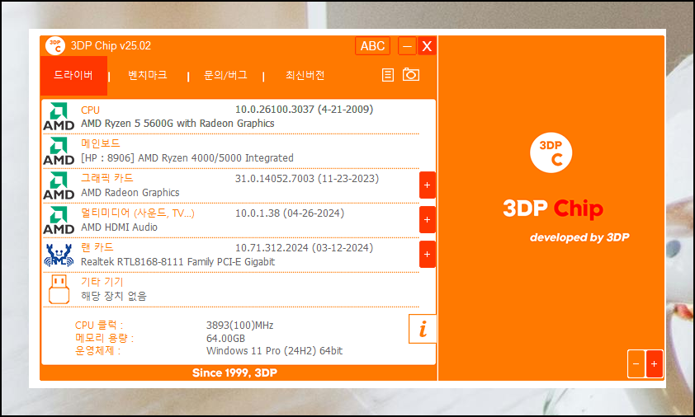Click CPU driver version 10.0.26100.3037
Image resolution: width=695 pixels, height=417 pixels.
(304, 110)
